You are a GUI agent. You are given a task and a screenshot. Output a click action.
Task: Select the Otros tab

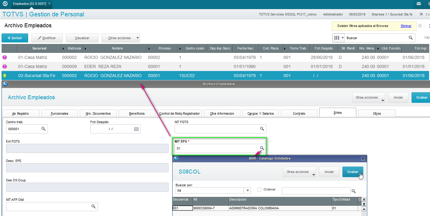[x=377, y=113]
